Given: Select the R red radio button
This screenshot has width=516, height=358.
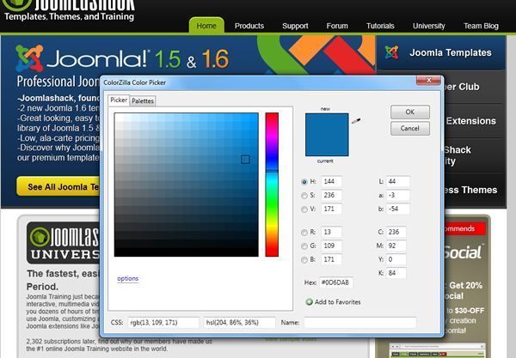Looking at the screenshot, I should [304, 232].
